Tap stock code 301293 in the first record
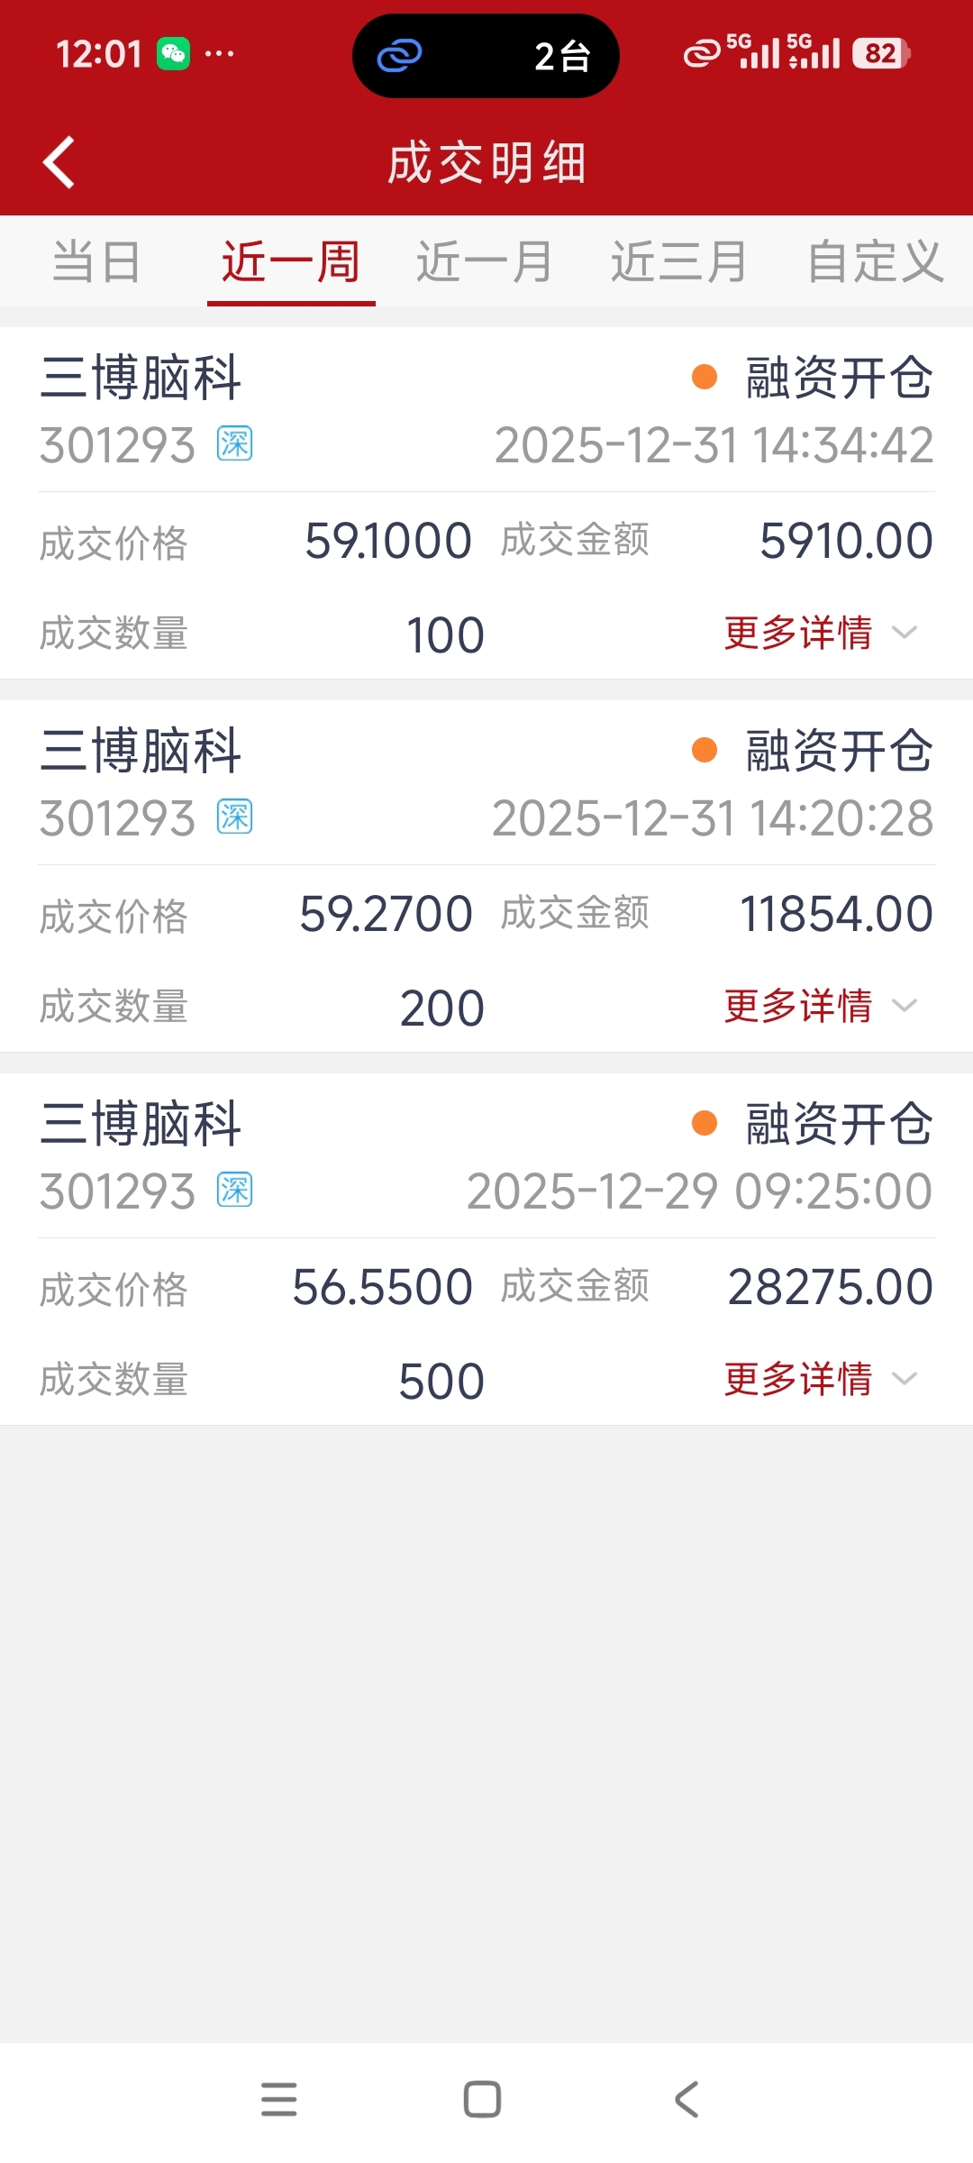The image size is (973, 2163). pyautogui.click(x=118, y=445)
